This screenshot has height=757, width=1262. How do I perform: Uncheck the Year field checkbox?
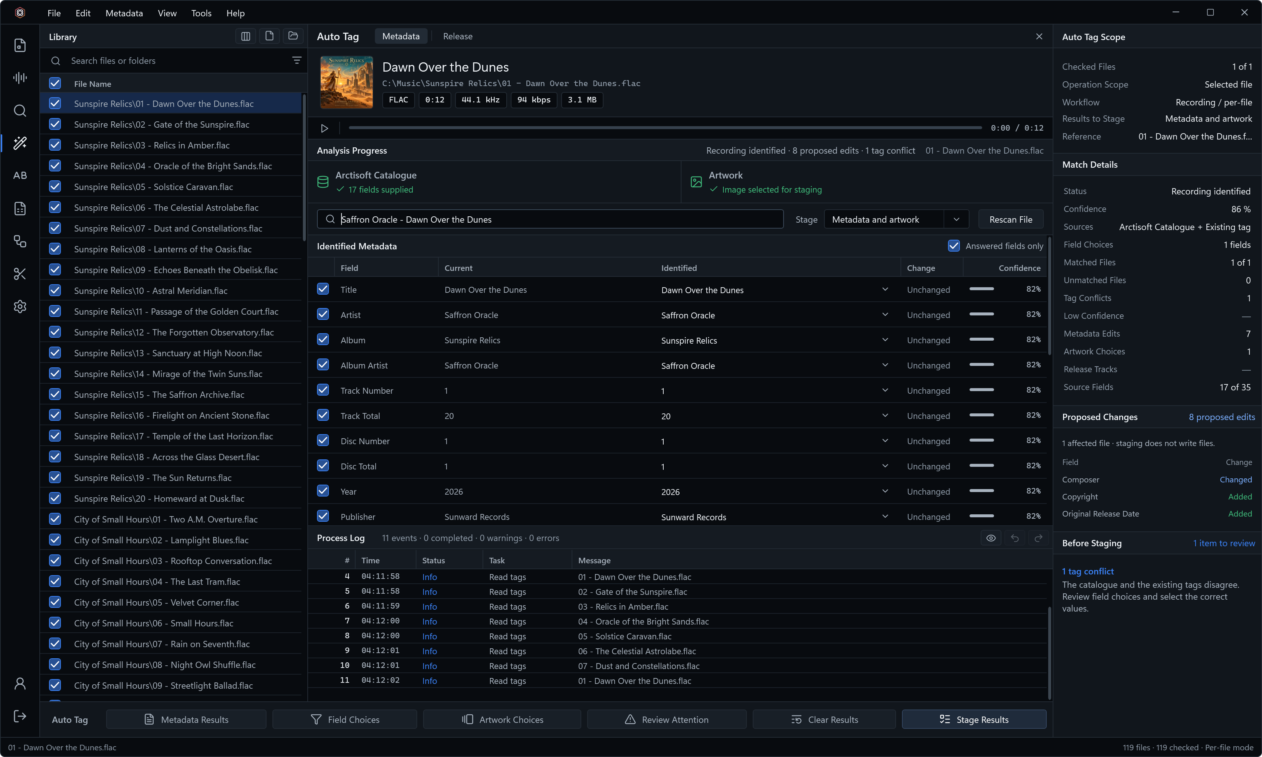click(323, 491)
